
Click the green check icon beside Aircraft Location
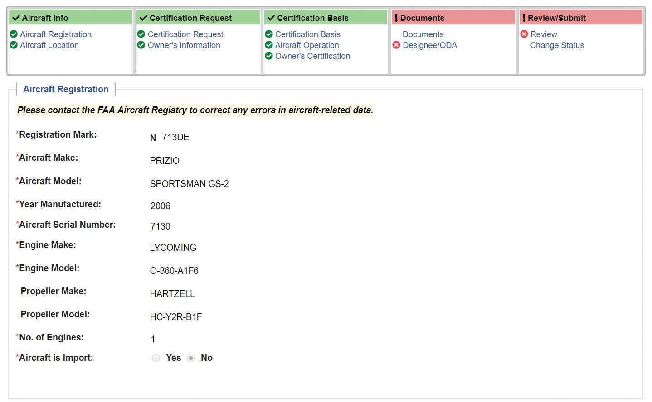point(14,45)
